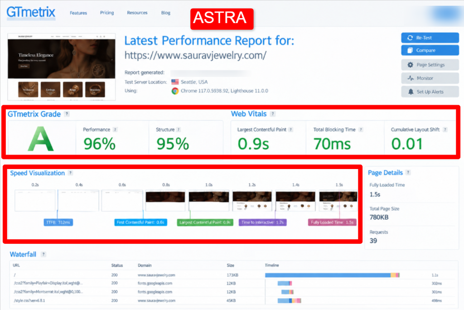Click the pulse icon in Monitor
464x310 pixels.
pos(411,78)
